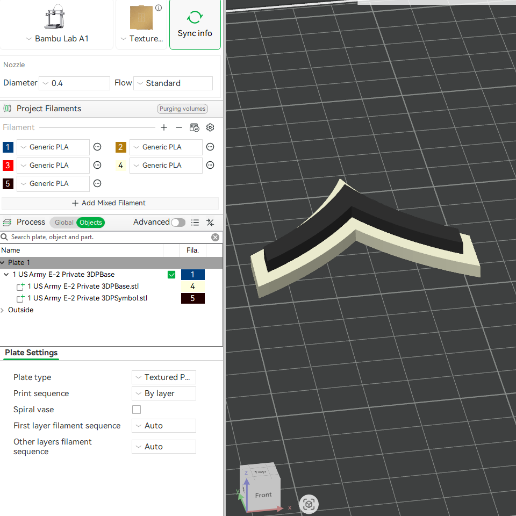Select 1 US Army E-2 Private 3DPSymbol.stl part

pos(87,298)
